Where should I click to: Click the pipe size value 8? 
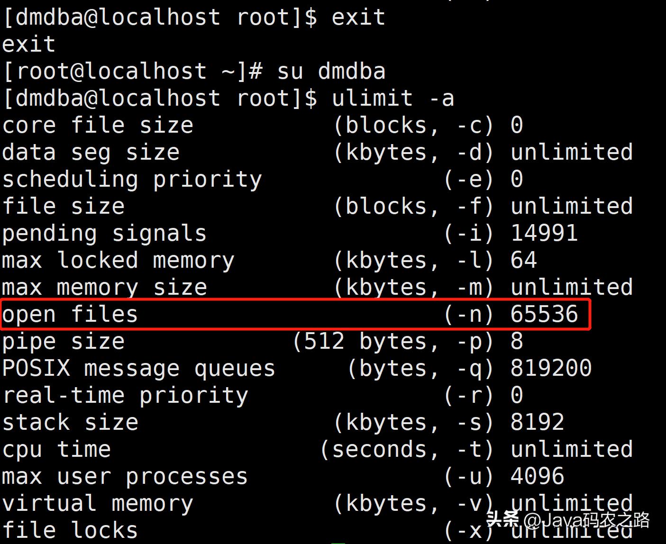tap(517, 341)
